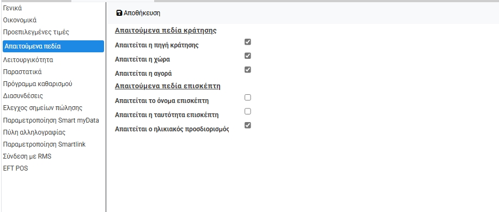The image size is (499, 212).
Task: Switch to Παραστατικά section
Action: point(22,72)
